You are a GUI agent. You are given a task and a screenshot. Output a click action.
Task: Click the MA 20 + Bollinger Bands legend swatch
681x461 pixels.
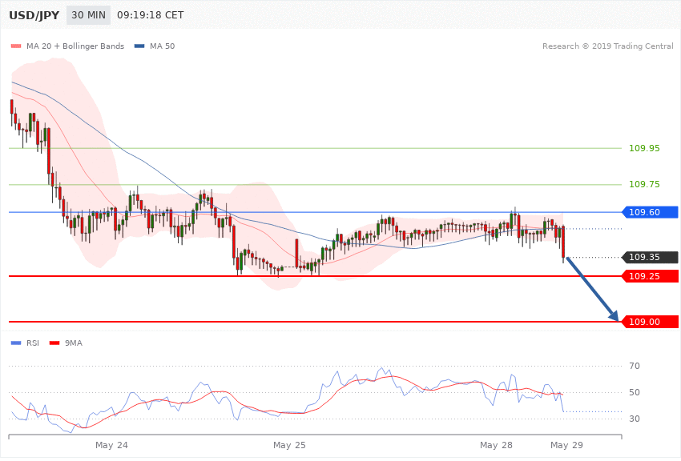[x=16, y=46]
